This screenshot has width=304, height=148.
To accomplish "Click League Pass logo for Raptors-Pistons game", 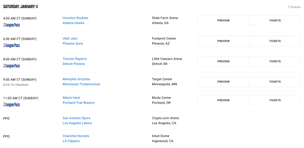I will [12, 66].
